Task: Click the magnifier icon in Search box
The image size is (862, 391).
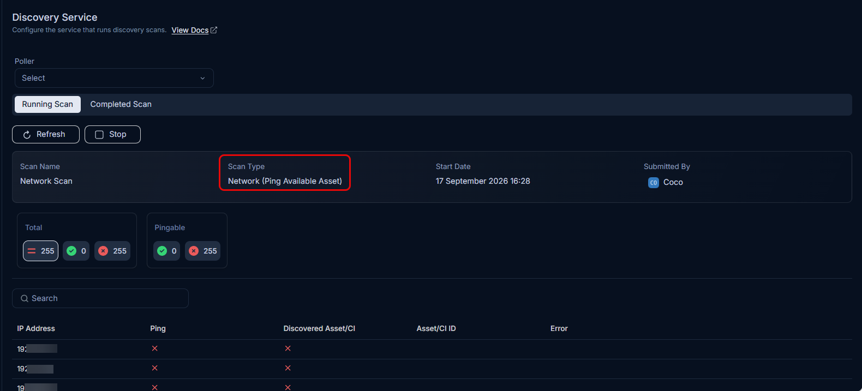Action: 25,298
